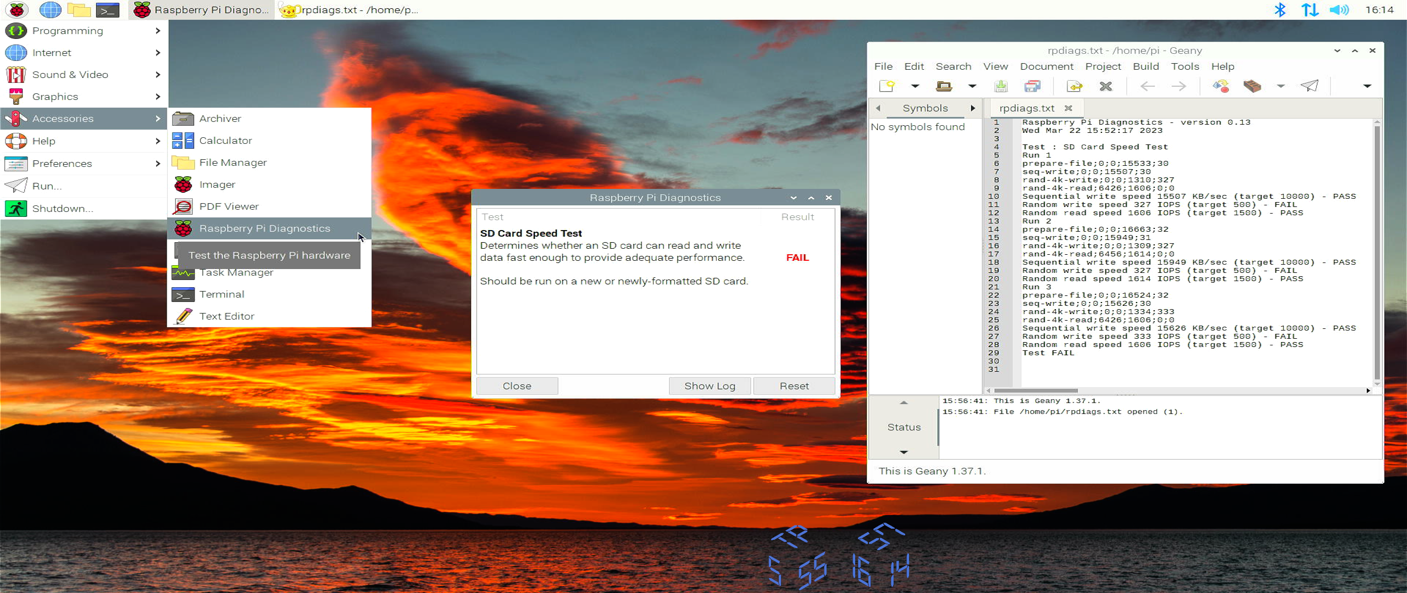Image resolution: width=1407 pixels, height=593 pixels.
Task: Expand the New file template dropdown arrow
Action: pos(915,86)
